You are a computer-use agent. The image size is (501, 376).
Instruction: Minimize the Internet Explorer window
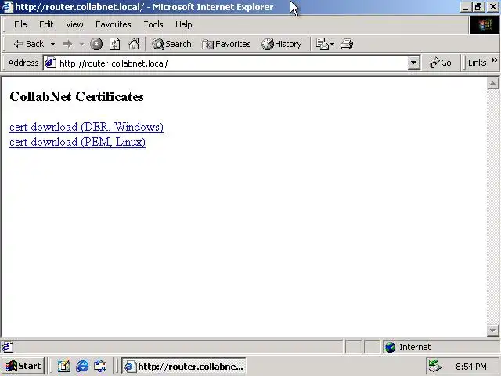click(467, 7)
